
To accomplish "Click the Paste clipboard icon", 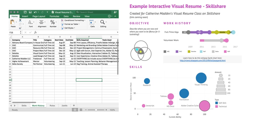I will pyautogui.click(x=12, y=22).
